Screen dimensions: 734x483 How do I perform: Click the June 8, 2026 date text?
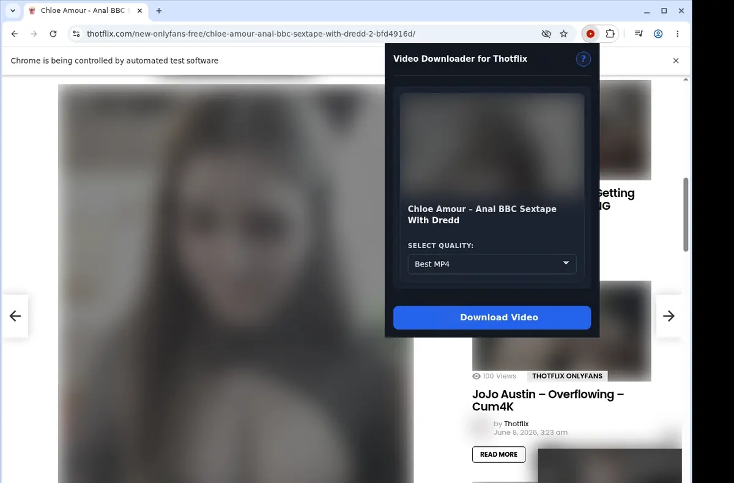coord(530,432)
